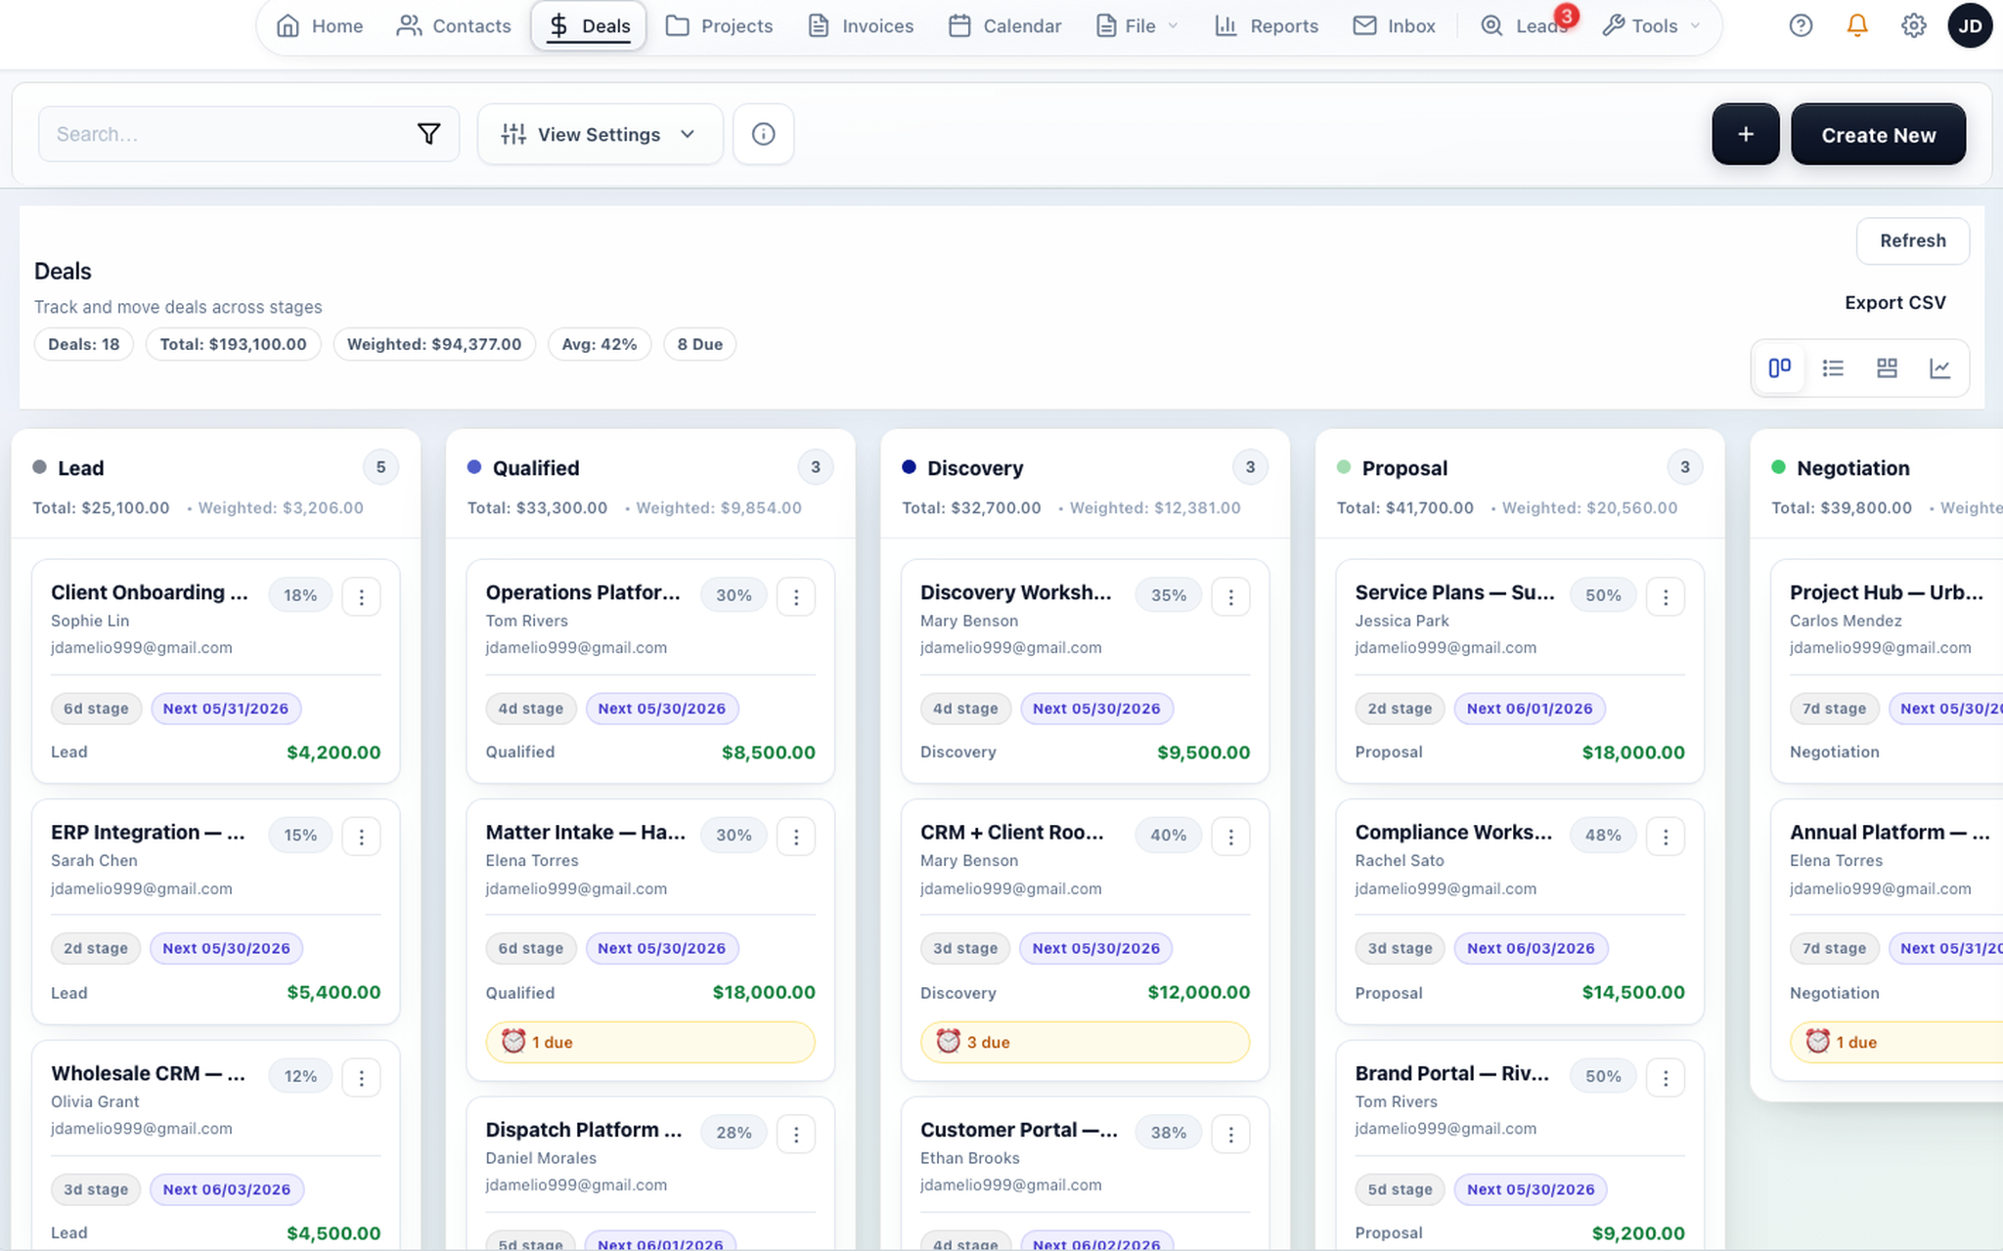Viewport: 2003px width, 1251px height.
Task: Open the Client Onboarding deal card title
Action: point(150,592)
